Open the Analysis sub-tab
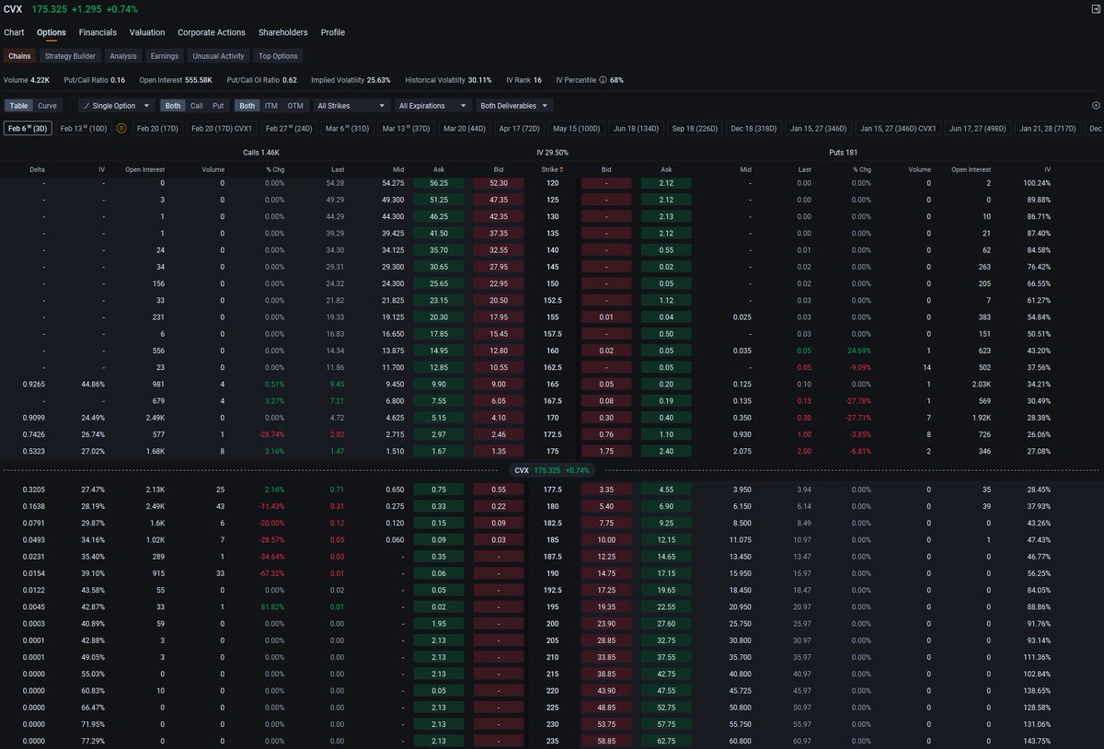Image resolution: width=1104 pixels, height=749 pixels. point(123,56)
